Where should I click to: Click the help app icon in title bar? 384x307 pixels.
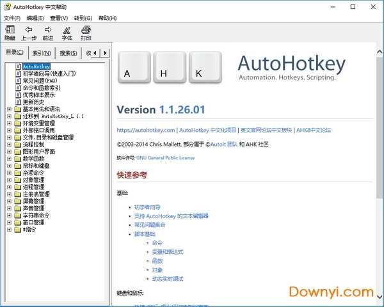[7, 7]
